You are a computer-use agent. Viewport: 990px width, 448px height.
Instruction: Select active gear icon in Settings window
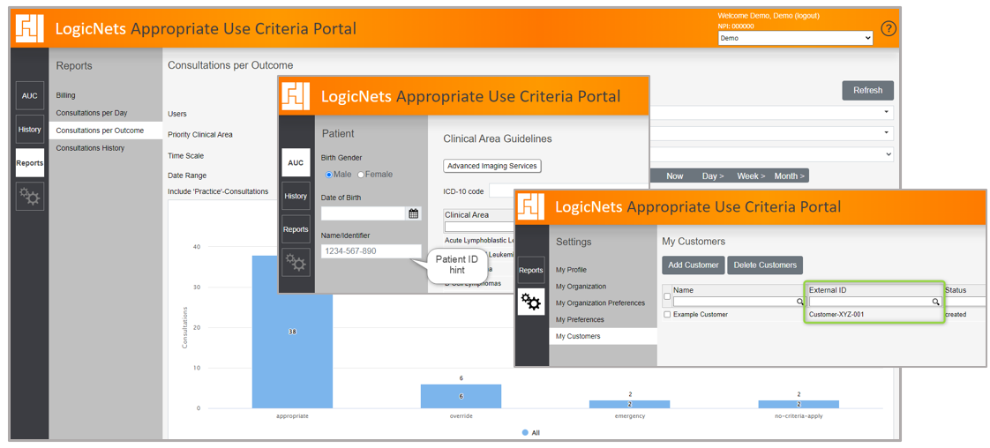[x=532, y=303]
